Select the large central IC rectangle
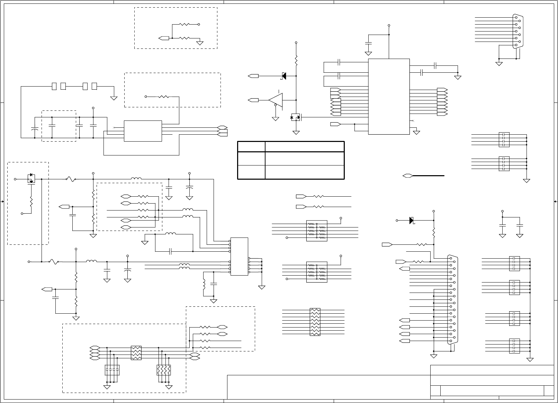The width and height of the screenshot is (558, 403). point(389,97)
